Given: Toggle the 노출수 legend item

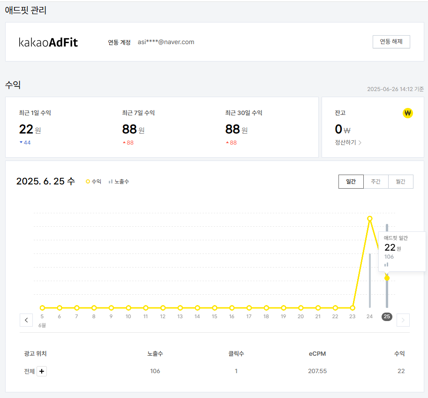Looking at the screenshot, I should (119, 182).
